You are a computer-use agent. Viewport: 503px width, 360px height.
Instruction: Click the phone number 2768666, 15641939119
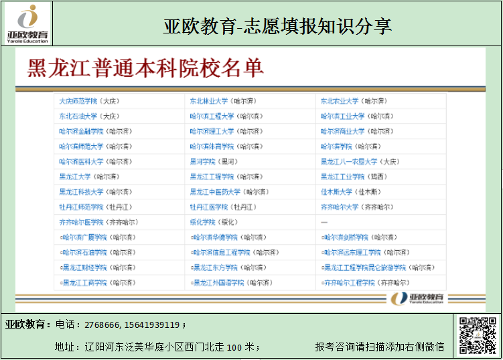(132, 325)
